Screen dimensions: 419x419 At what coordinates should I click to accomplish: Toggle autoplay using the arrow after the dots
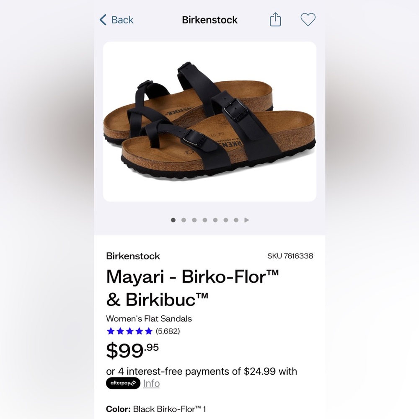[247, 220]
